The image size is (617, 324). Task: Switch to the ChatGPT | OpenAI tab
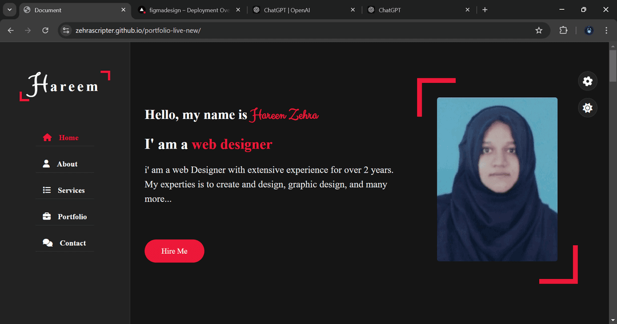click(x=304, y=10)
